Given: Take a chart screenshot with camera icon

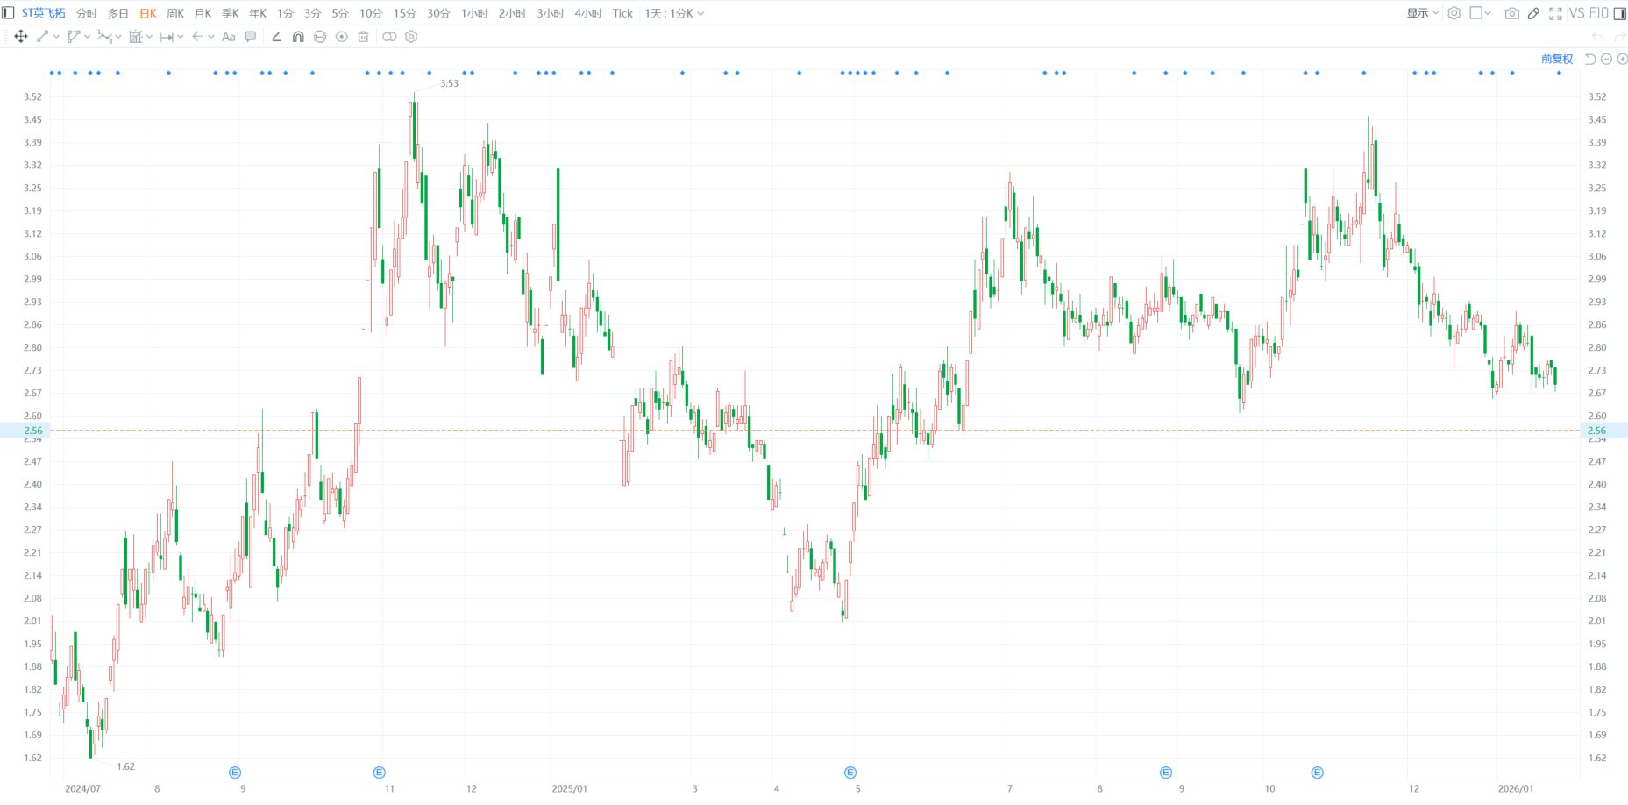Looking at the screenshot, I should click(1511, 13).
